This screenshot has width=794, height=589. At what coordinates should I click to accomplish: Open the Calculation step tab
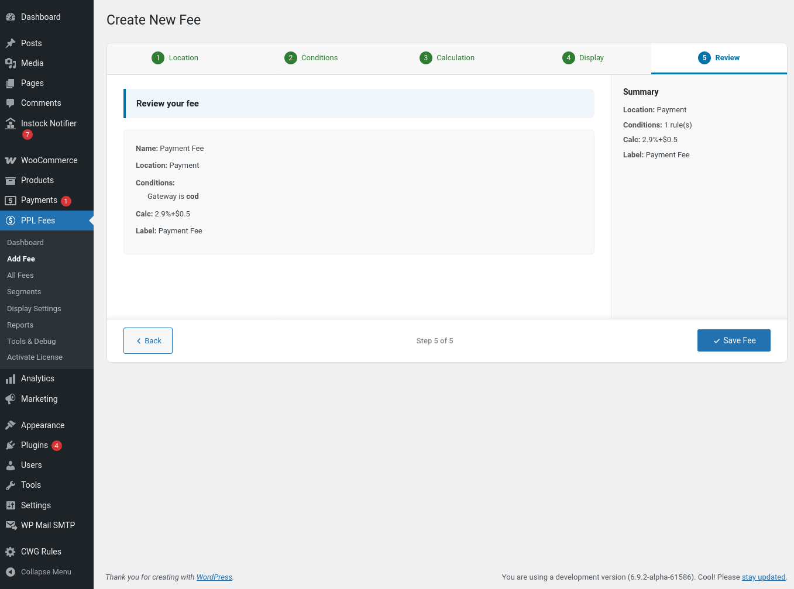[447, 58]
